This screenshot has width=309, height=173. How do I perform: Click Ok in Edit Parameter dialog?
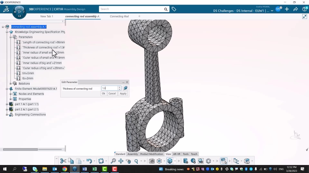tap(103, 94)
